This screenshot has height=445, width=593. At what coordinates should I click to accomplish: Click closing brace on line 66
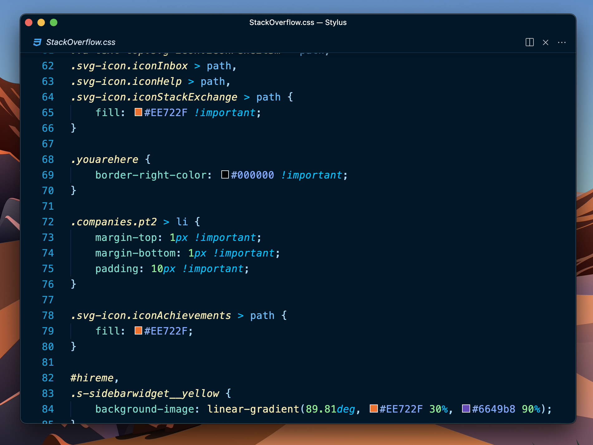pyautogui.click(x=74, y=128)
